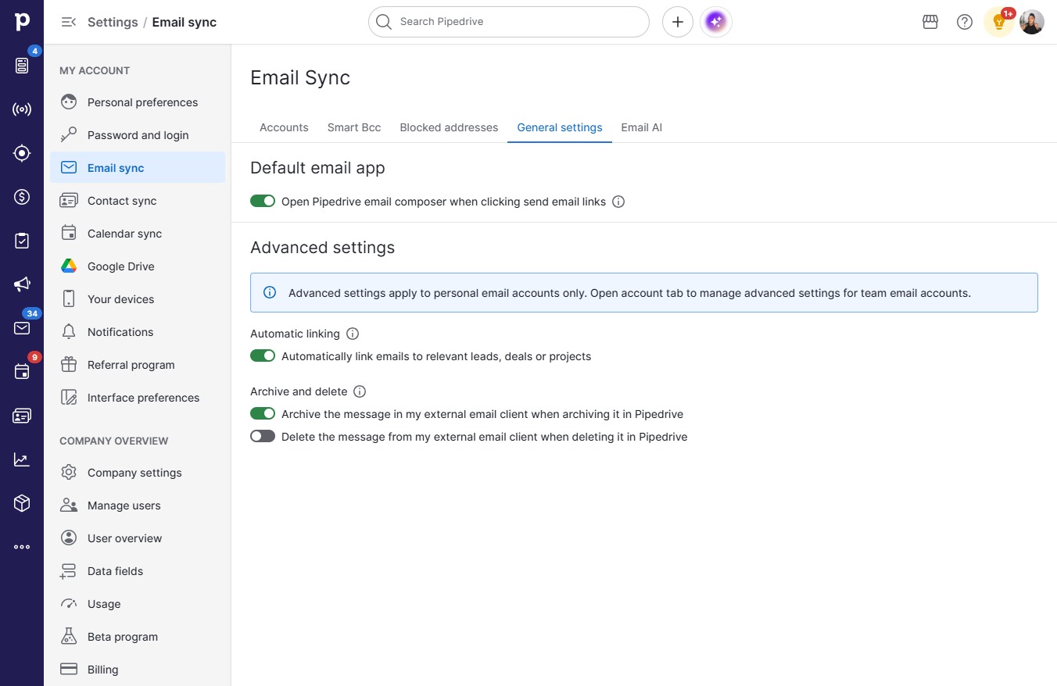
Task: Open the clipboard checkmark icon in the rail
Action: coord(22,241)
